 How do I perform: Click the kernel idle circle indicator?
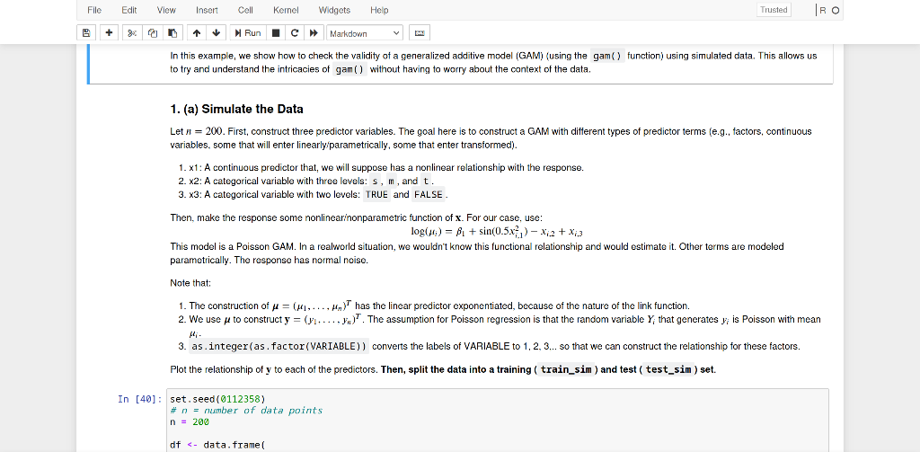tap(836, 11)
